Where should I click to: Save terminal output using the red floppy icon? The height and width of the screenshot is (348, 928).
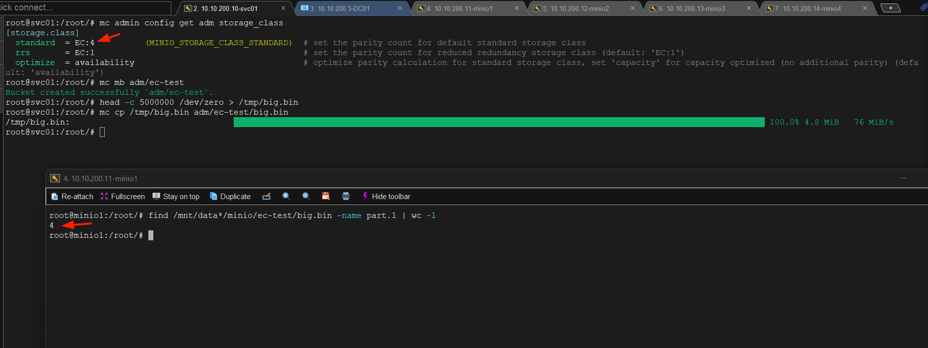click(326, 197)
